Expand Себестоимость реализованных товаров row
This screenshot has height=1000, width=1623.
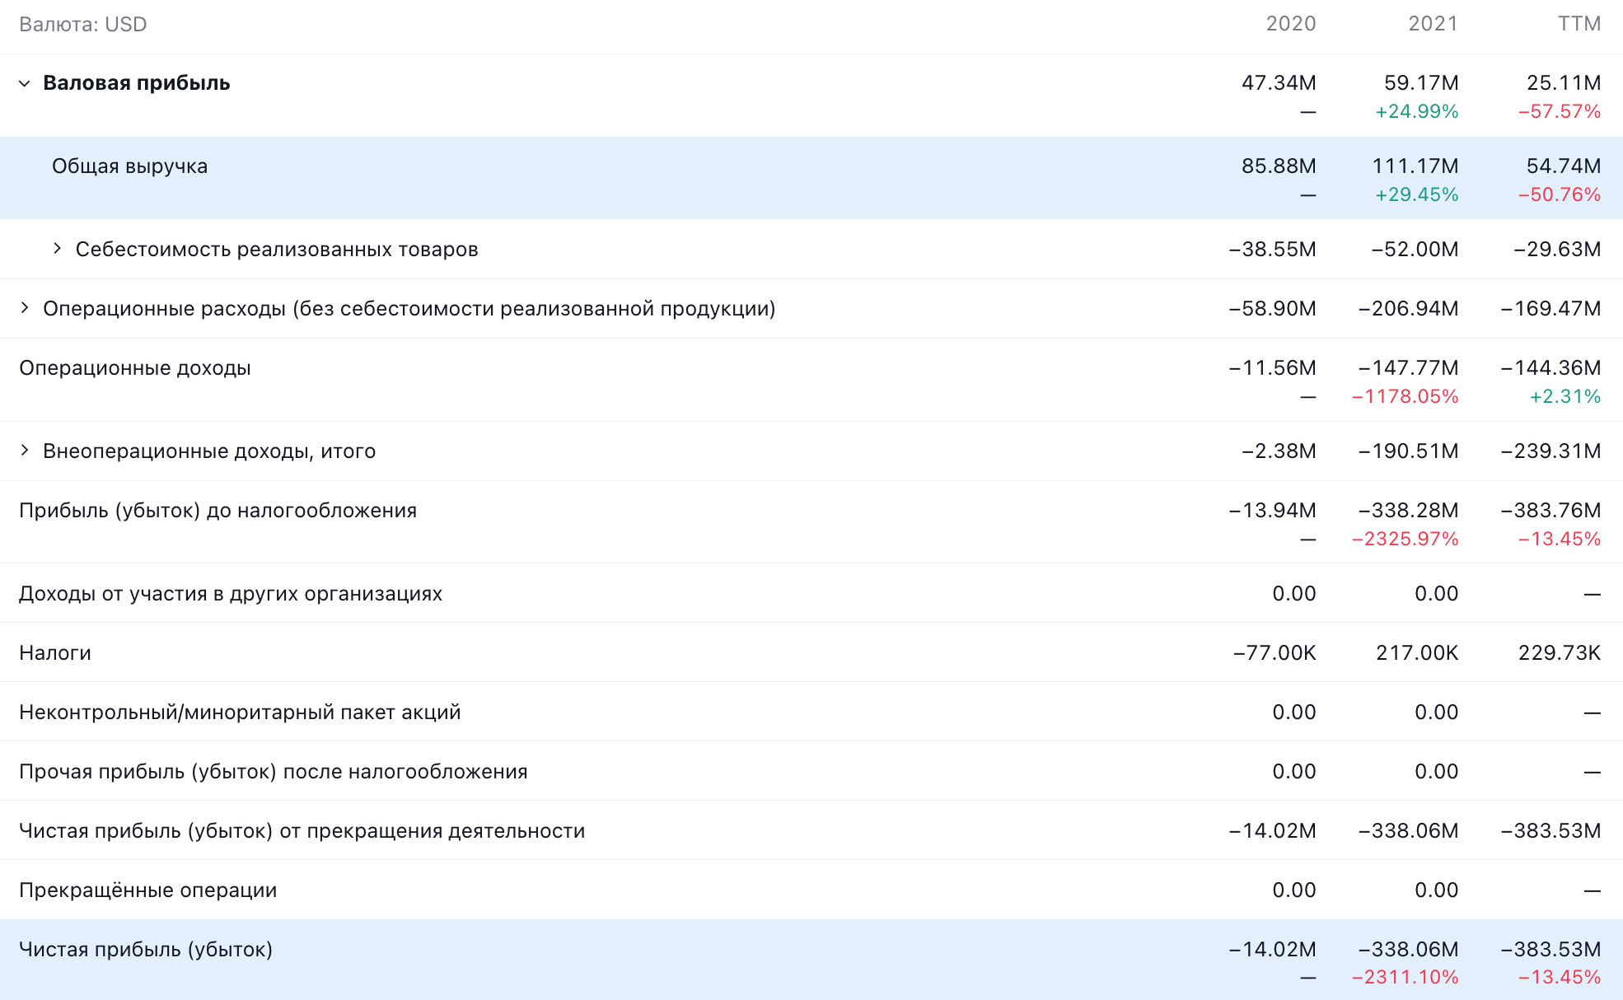coord(57,249)
